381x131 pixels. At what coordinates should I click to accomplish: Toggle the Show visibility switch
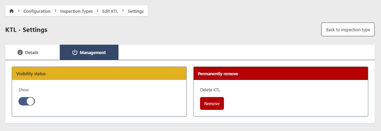tap(27, 101)
